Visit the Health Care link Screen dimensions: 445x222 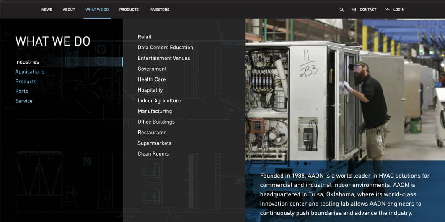coord(152,79)
